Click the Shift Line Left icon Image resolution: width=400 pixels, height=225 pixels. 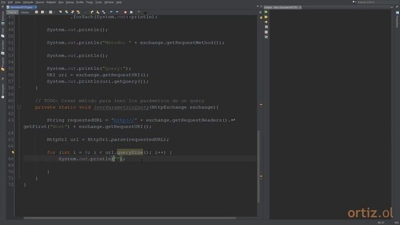[x=111, y=12]
